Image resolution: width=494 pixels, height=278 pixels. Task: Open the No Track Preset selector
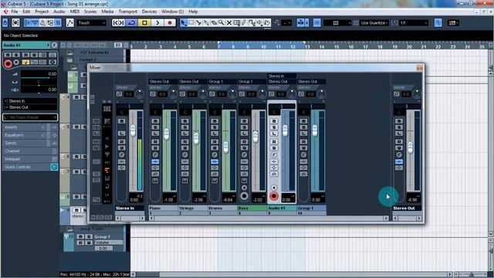(x=30, y=117)
